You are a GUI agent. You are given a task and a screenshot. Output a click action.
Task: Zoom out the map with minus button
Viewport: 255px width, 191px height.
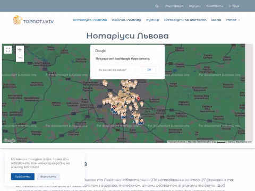(20, 58)
